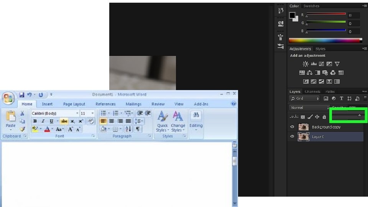Open Paragraph dialog launcher in Word
The width and height of the screenshot is (368, 207).
coord(149,136)
